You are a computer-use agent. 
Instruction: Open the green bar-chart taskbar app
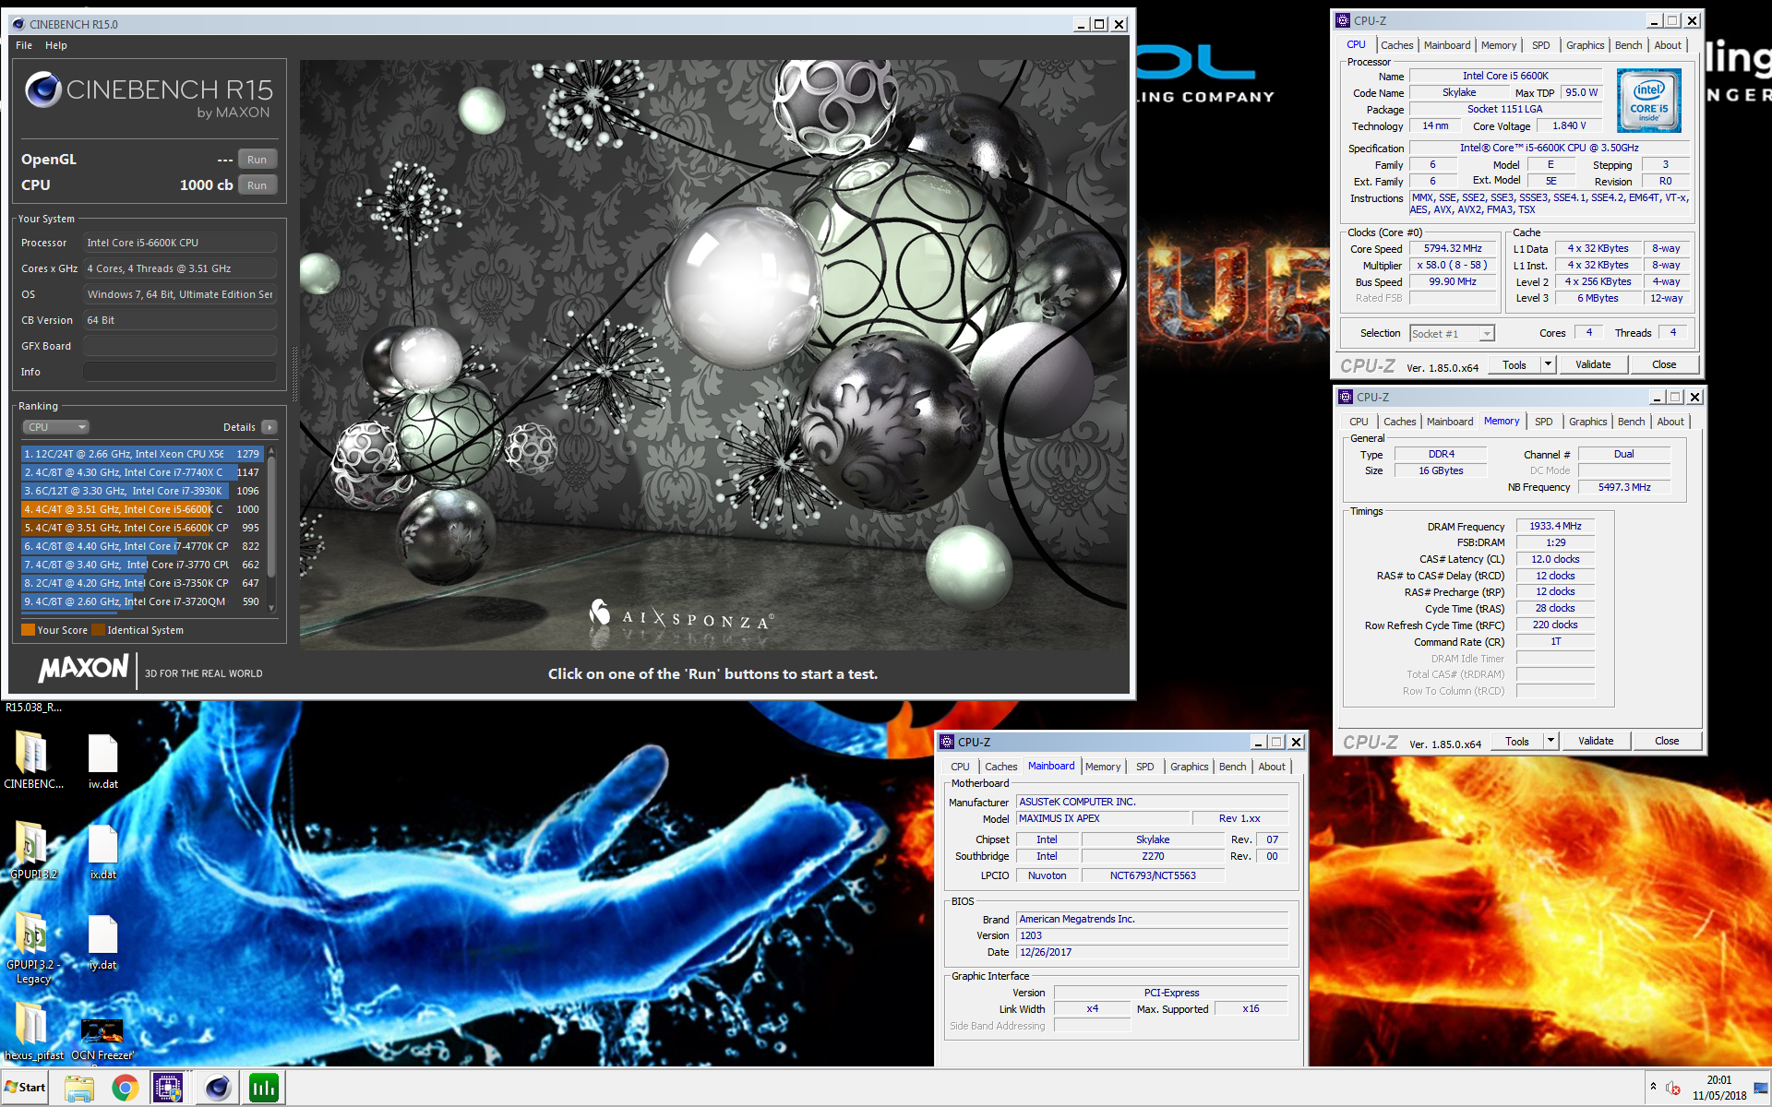[x=264, y=1089]
